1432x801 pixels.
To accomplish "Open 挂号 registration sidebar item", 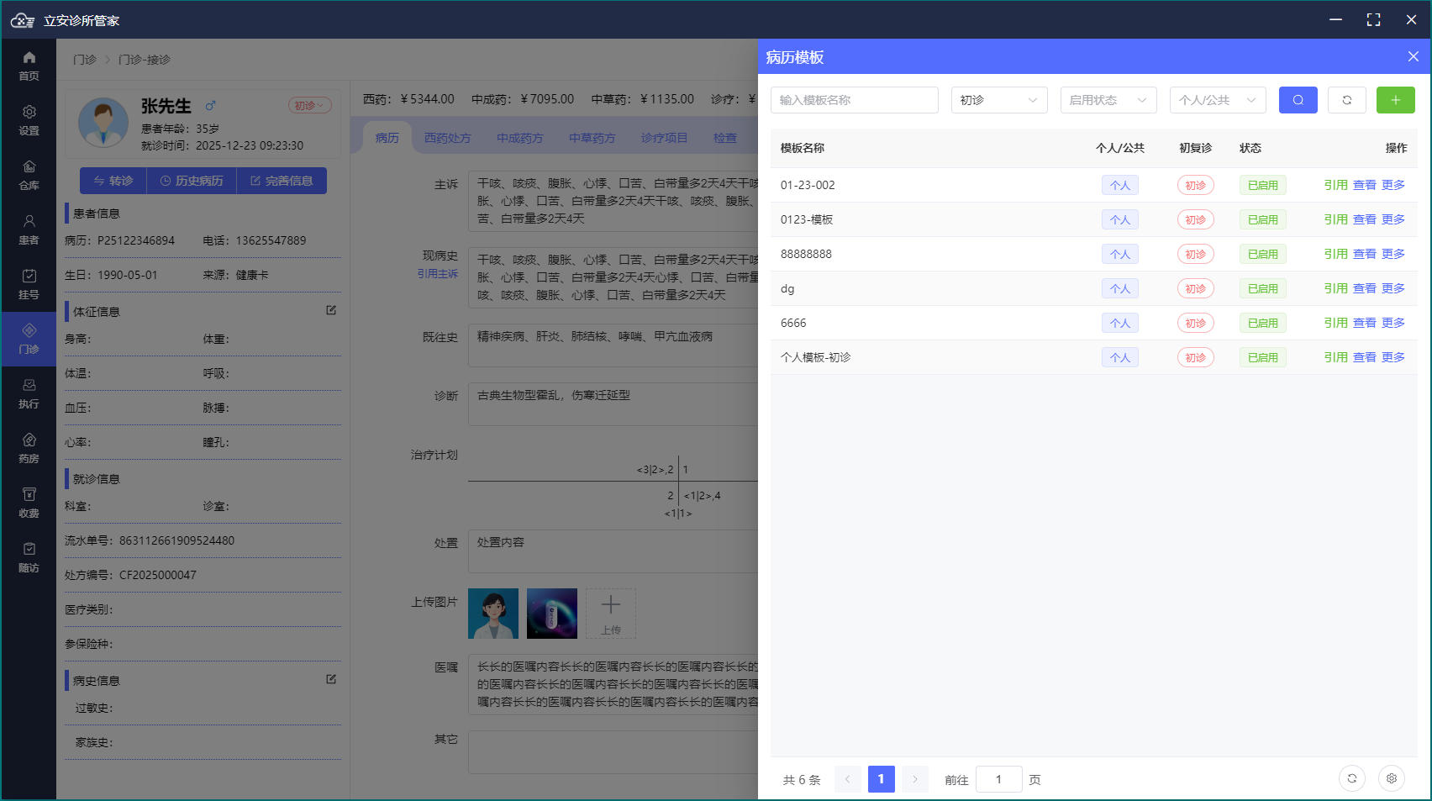I will [29, 284].
